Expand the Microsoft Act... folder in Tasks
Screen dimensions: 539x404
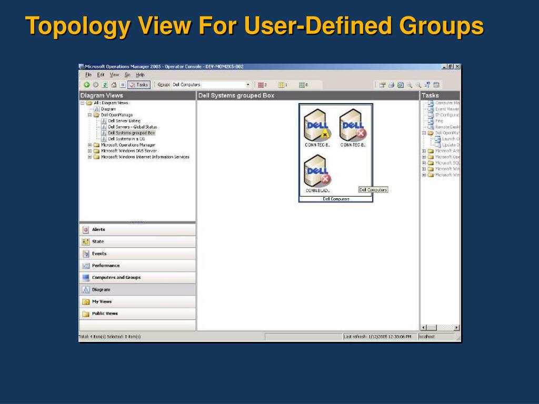(x=424, y=151)
